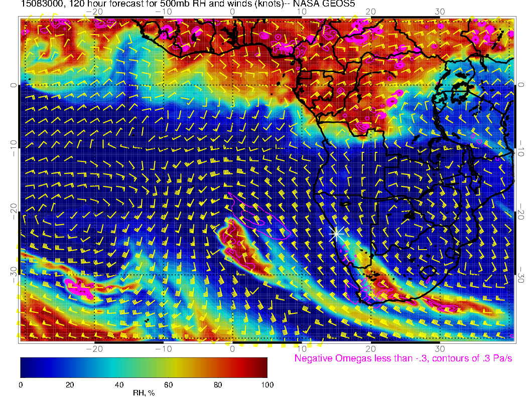
Task: Click longitude label '-10' on bottom axis
Action: pos(164,348)
